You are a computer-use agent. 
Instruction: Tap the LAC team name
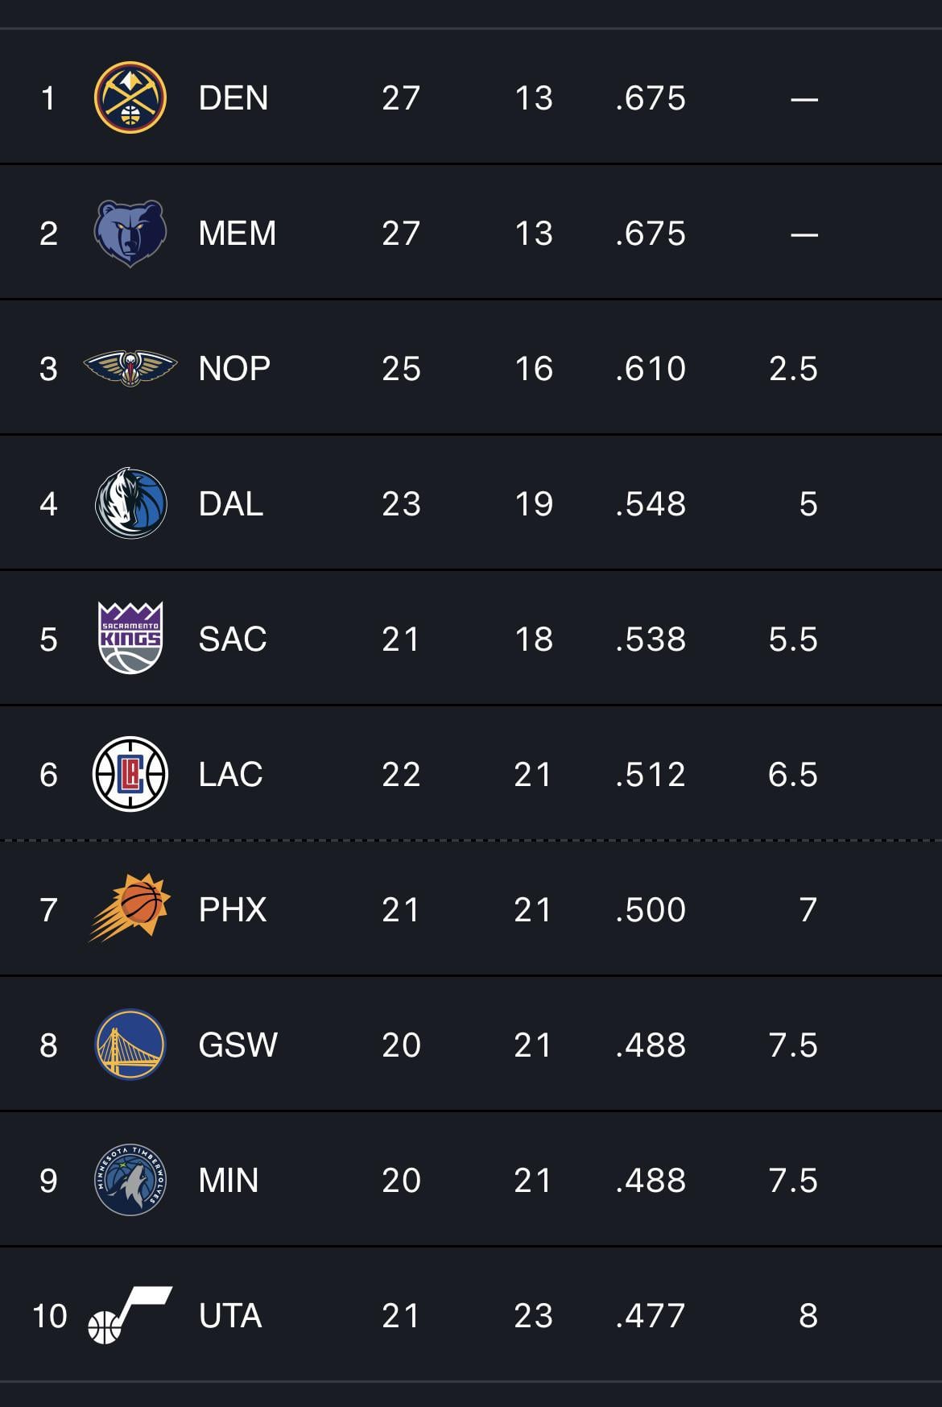click(x=231, y=775)
